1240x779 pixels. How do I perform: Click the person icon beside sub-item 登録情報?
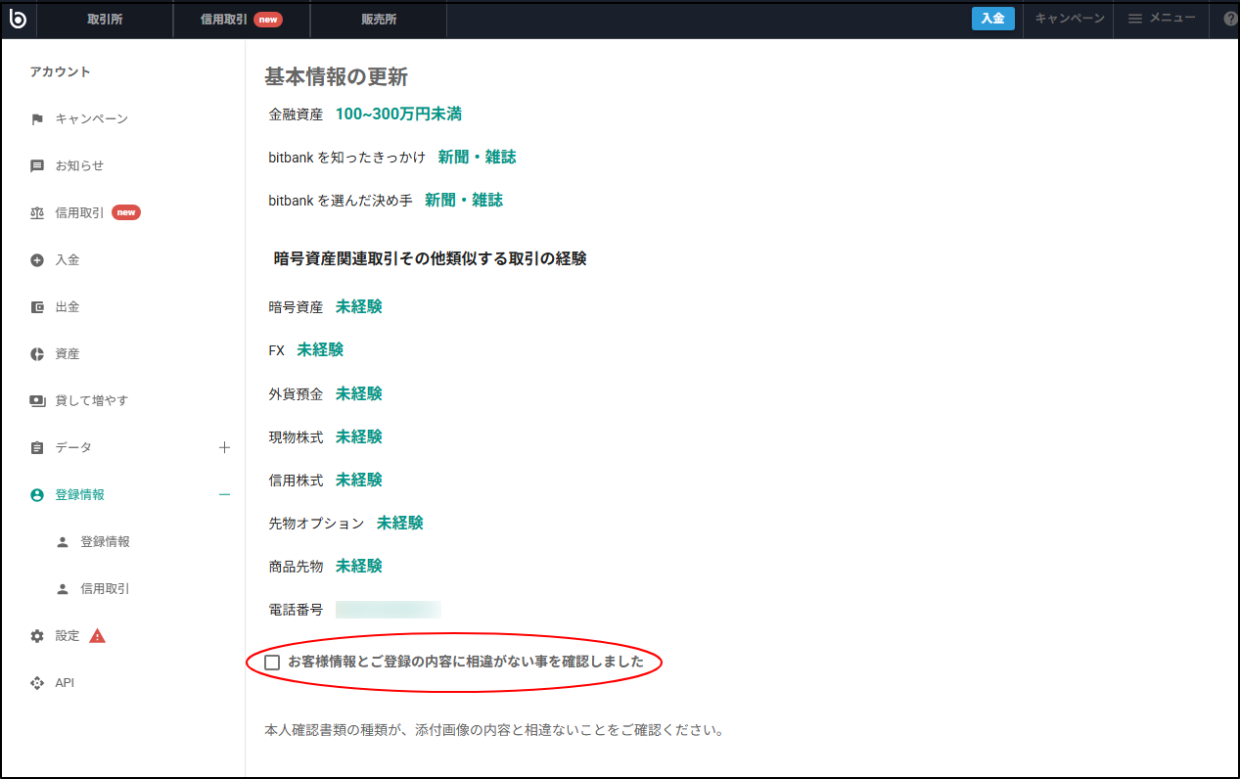click(x=63, y=542)
